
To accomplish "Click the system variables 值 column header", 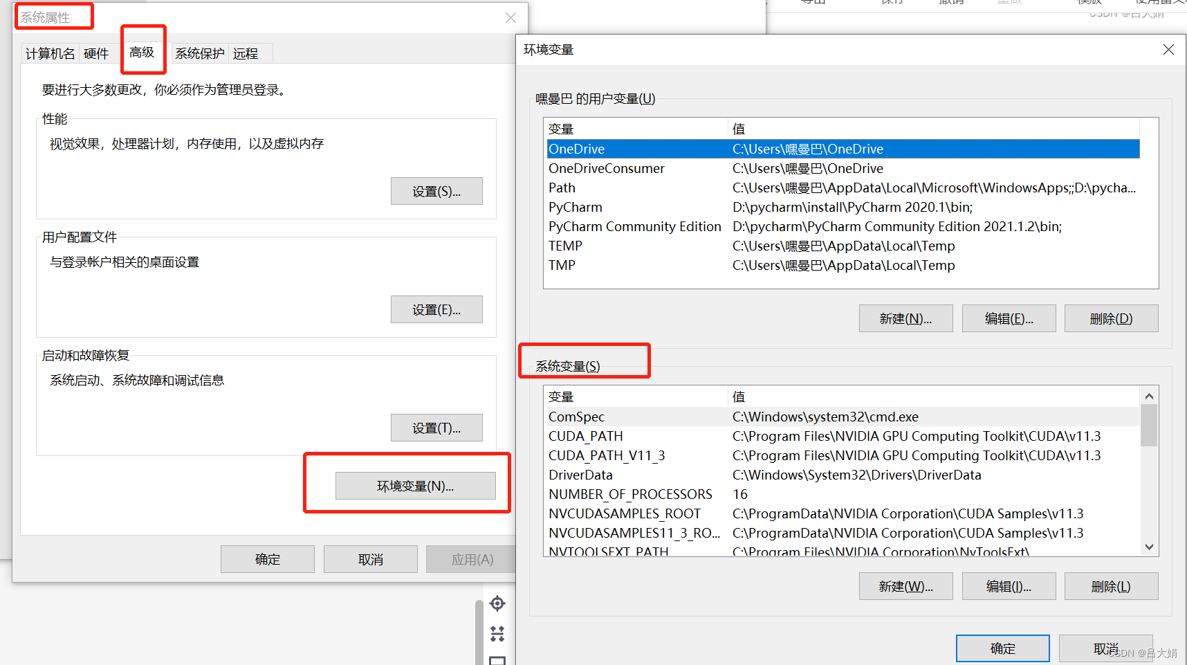I will tap(934, 397).
